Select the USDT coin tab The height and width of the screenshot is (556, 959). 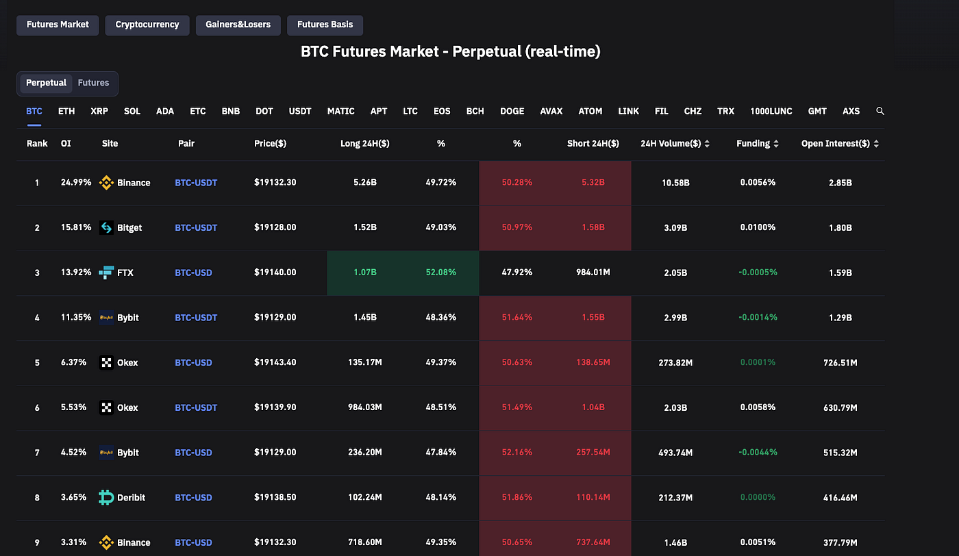300,111
